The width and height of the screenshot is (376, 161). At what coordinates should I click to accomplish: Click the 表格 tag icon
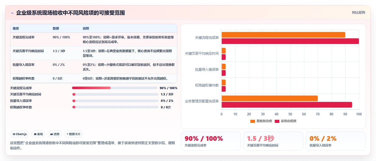35,134
